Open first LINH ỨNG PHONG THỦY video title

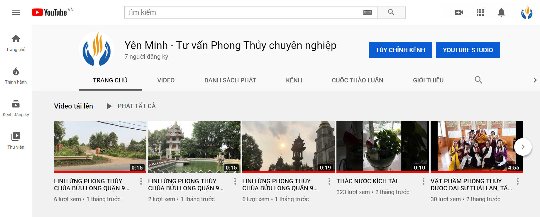92,184
